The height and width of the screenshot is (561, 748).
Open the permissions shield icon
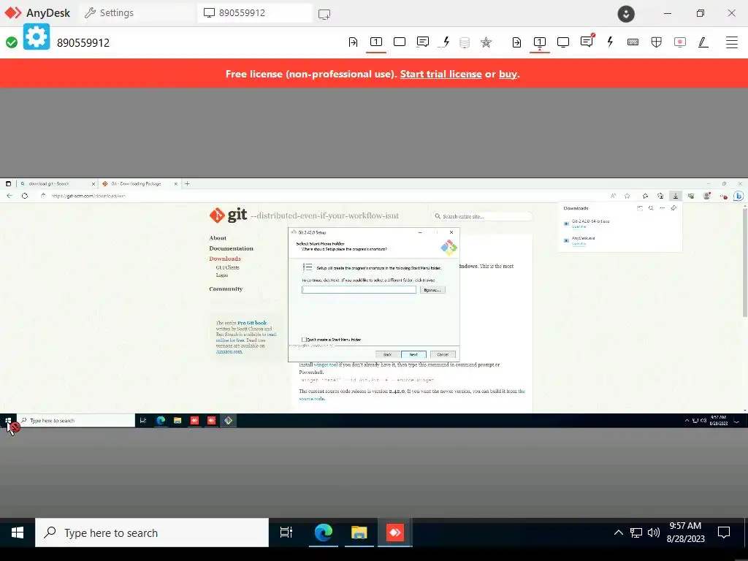(657, 42)
